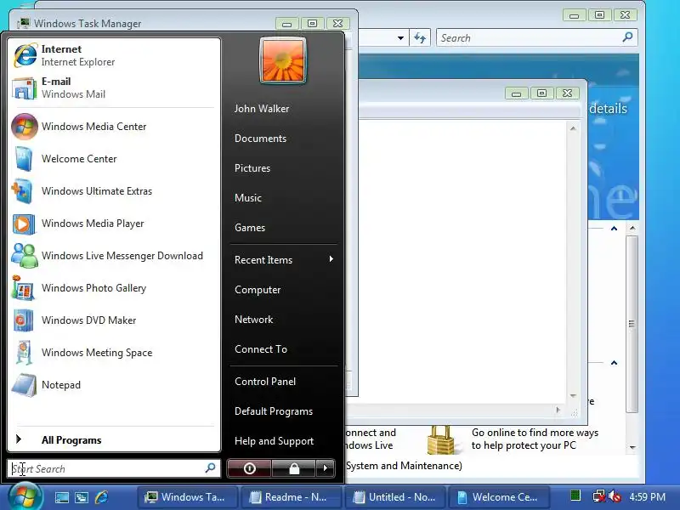
Task: Click the orange flower user picture
Action: [283, 60]
